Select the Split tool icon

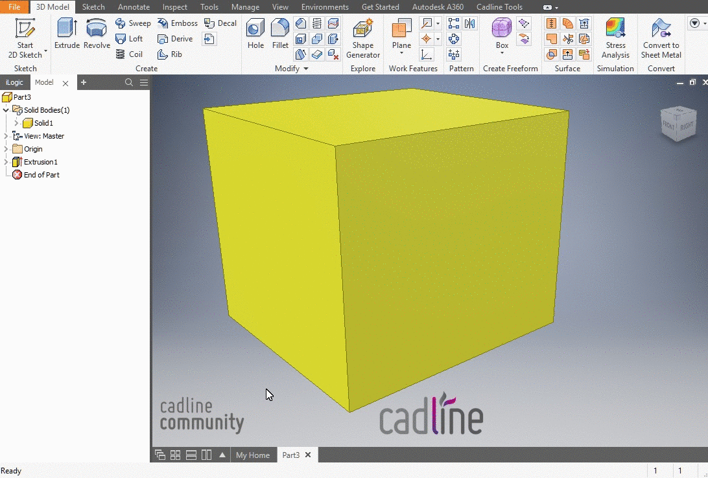pyautogui.click(x=333, y=23)
